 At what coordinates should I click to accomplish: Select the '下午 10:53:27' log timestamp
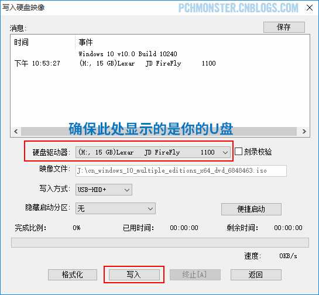pos(37,63)
